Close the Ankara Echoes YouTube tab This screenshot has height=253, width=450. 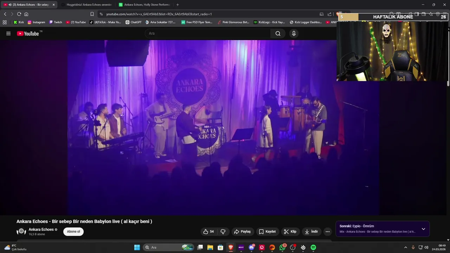tap(53, 5)
